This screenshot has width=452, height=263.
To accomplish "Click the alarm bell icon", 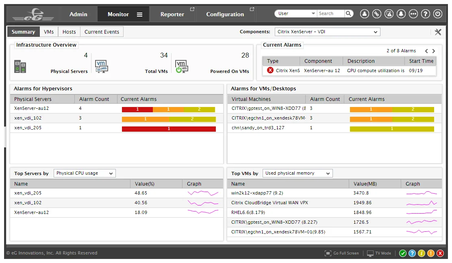I will [401, 13].
